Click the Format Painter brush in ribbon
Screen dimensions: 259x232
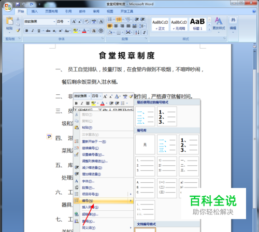point(18,31)
